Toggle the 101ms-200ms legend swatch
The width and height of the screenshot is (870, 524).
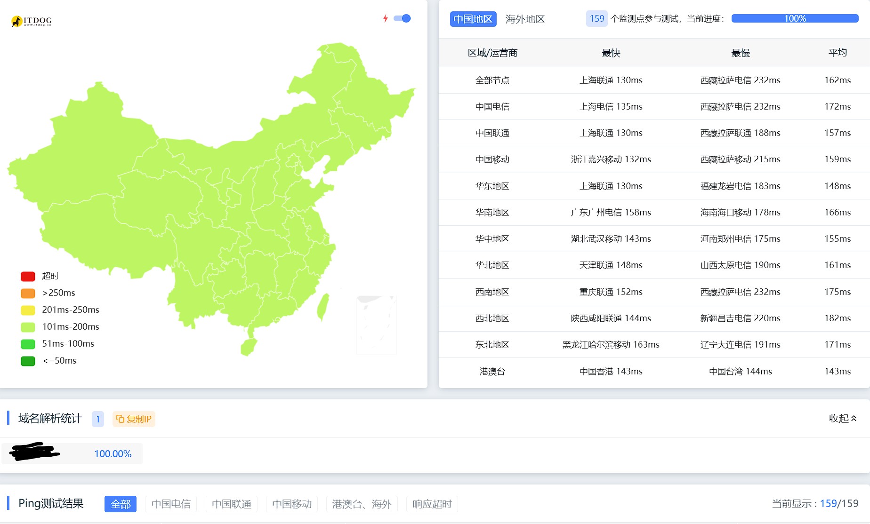tap(28, 327)
